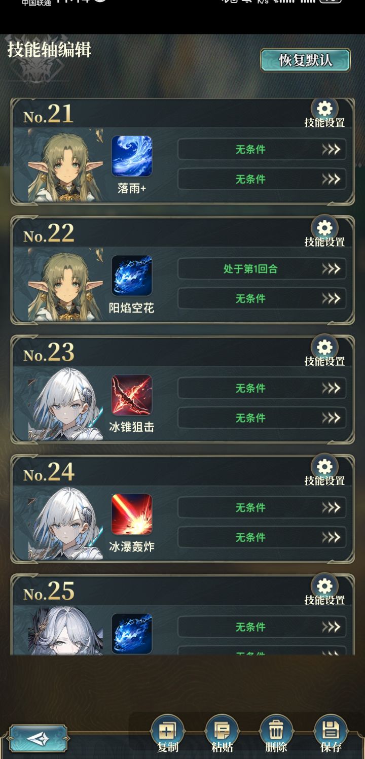Click the 恢复默认 button

point(305,60)
